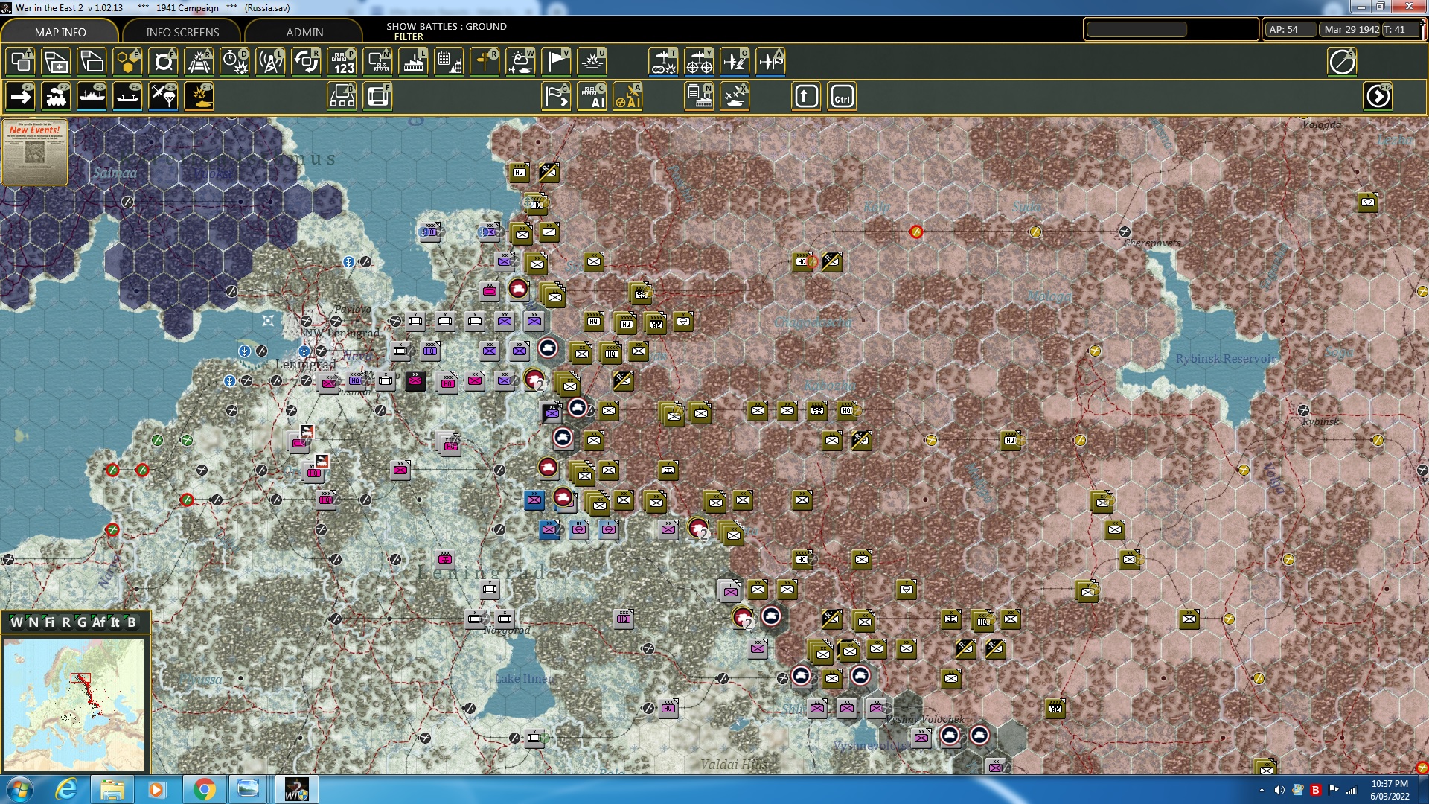Toggle rail damage overlay icon
This screenshot has height=804, width=1429.
tap(199, 62)
